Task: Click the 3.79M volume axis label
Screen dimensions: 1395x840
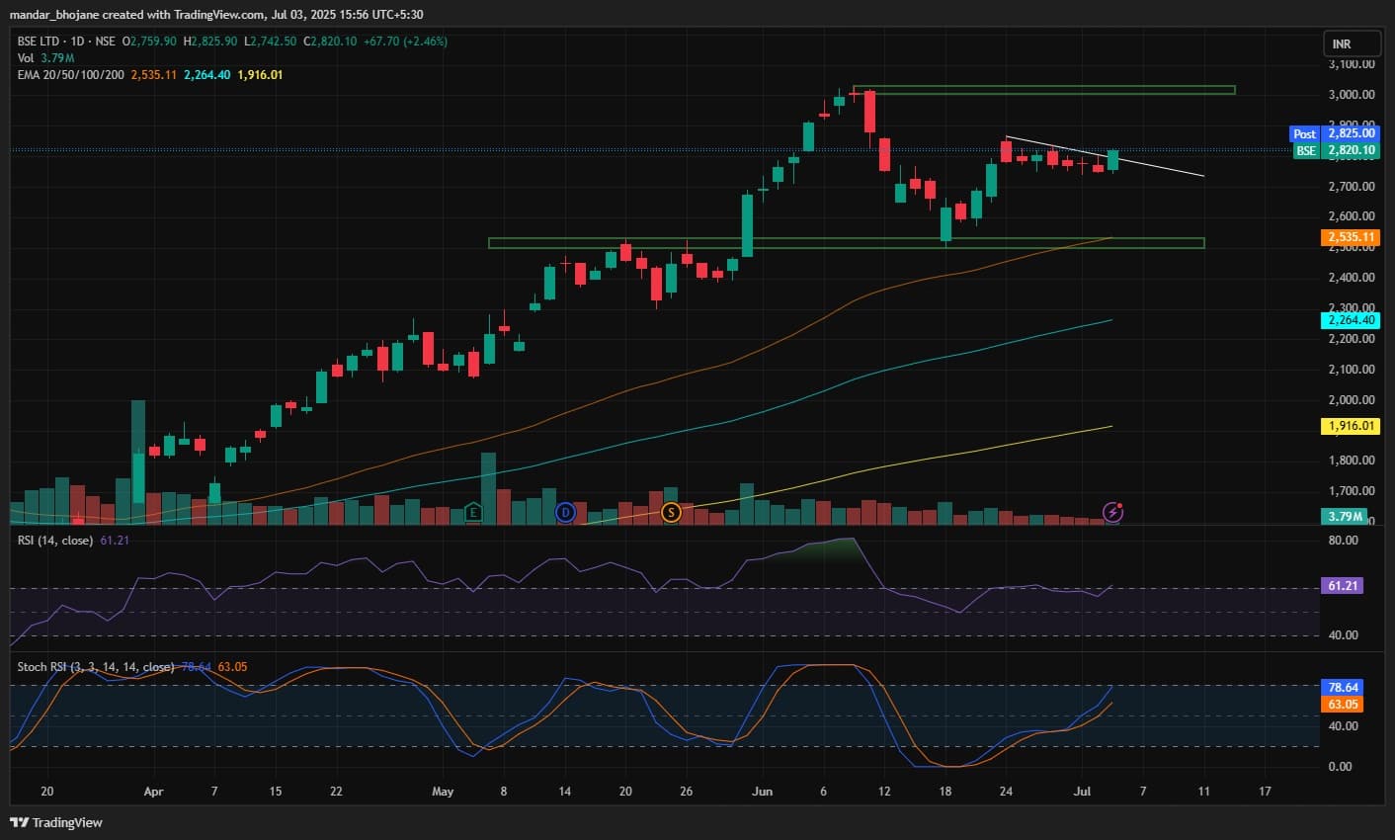Action: (1345, 517)
